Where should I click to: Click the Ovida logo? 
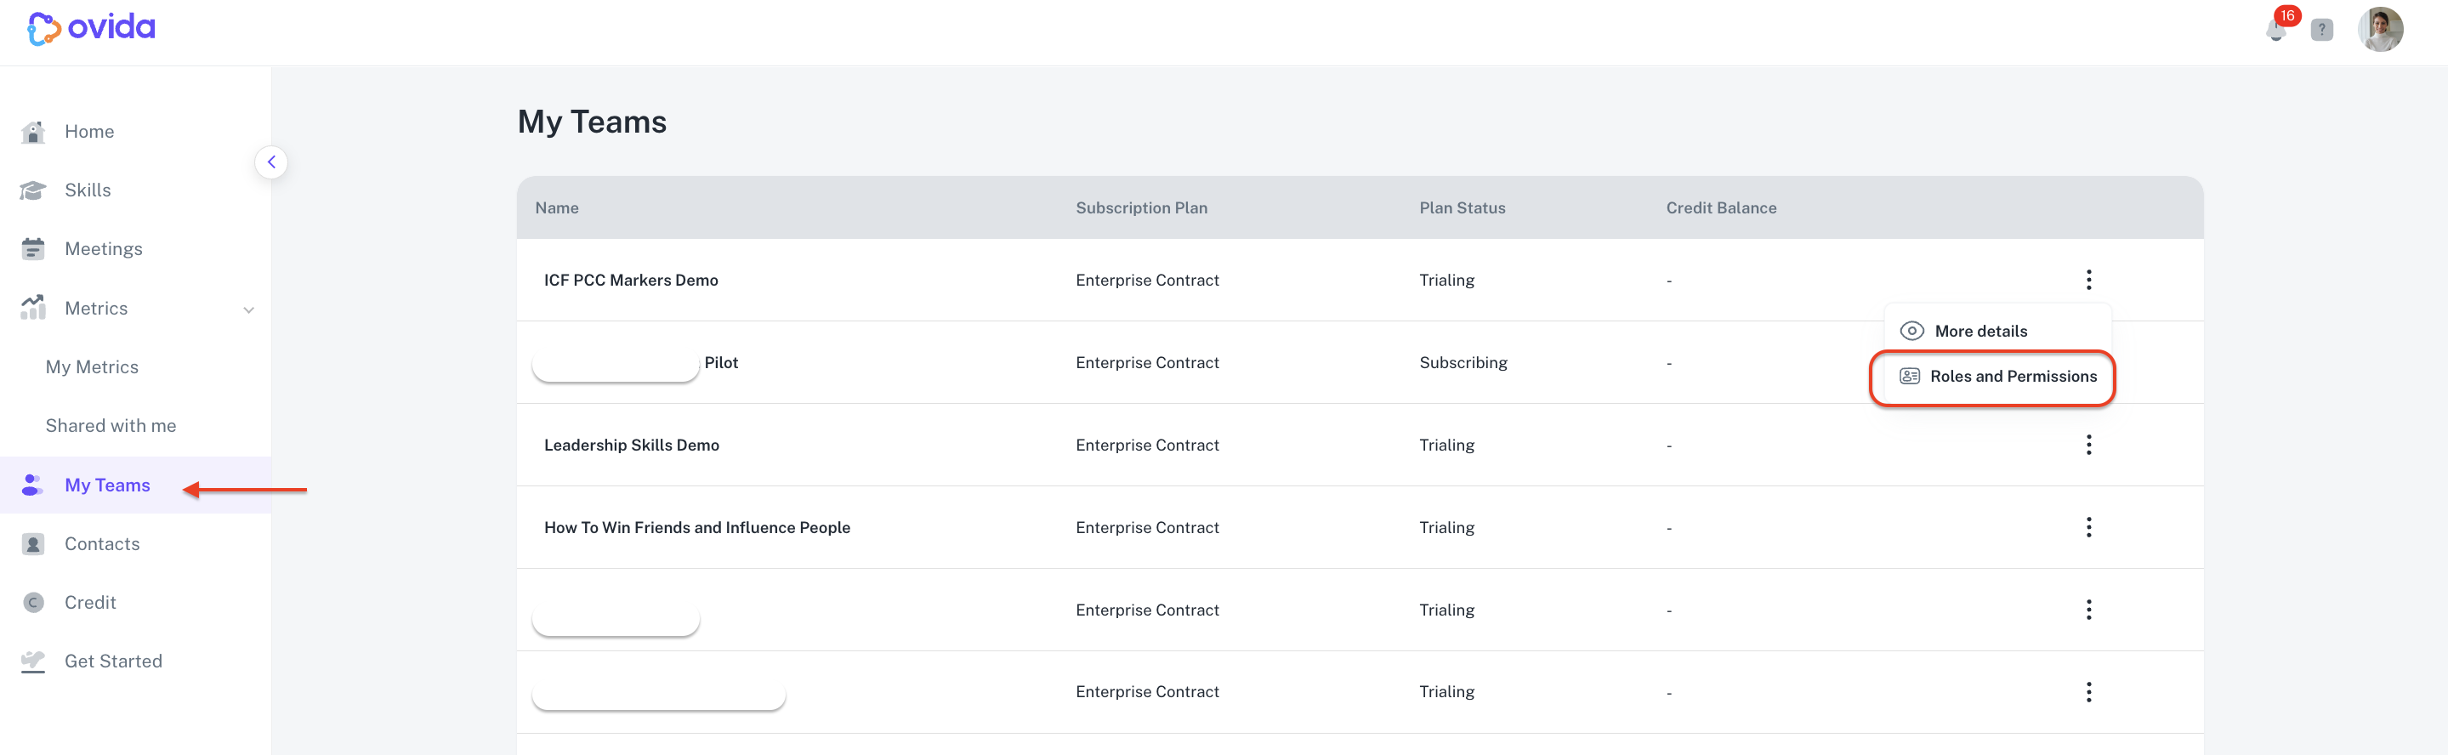pos(91,27)
